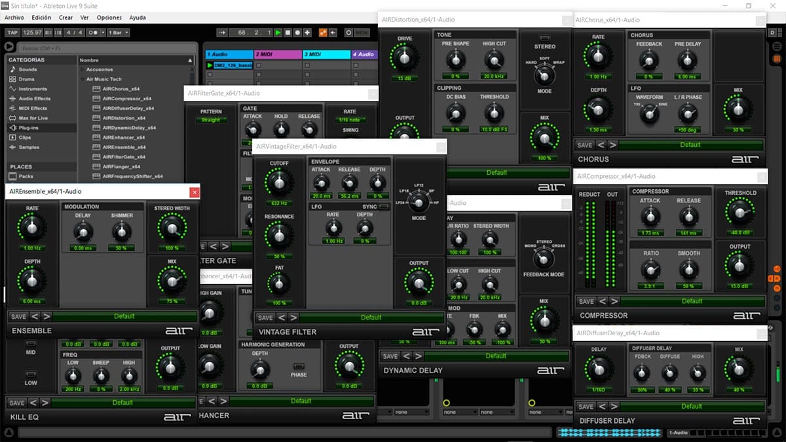Go to previous preset in Vintage Filter

click(282, 318)
